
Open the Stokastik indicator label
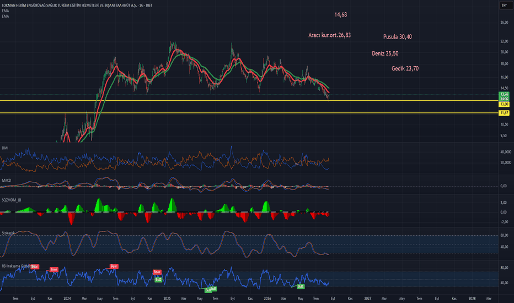pos(8,233)
